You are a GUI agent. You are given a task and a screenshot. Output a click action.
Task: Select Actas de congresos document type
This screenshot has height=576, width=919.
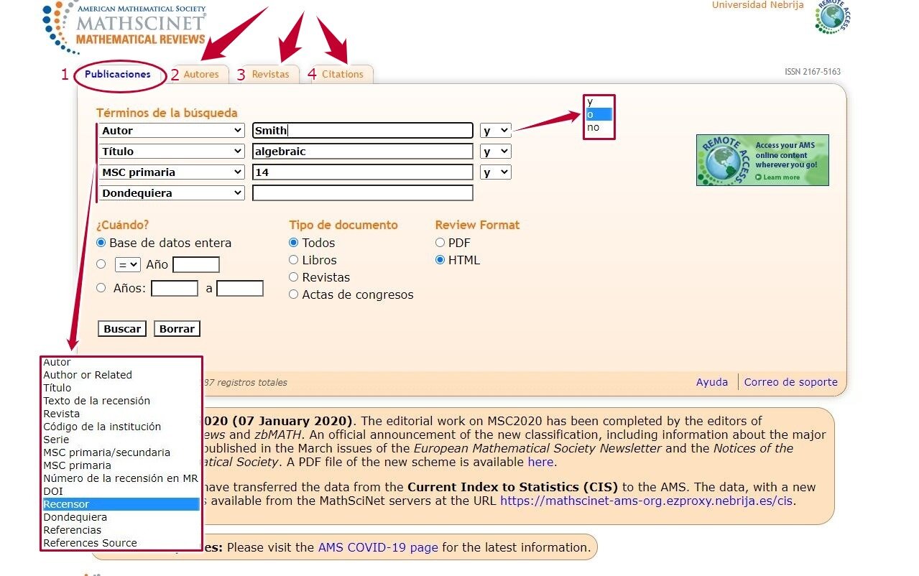pyautogui.click(x=294, y=294)
